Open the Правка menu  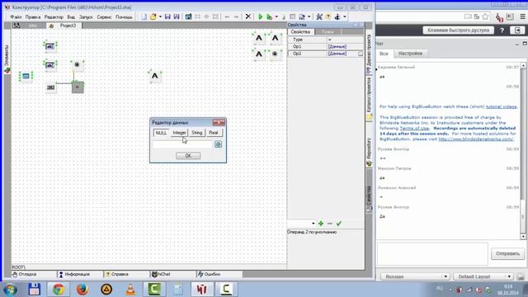(33, 16)
